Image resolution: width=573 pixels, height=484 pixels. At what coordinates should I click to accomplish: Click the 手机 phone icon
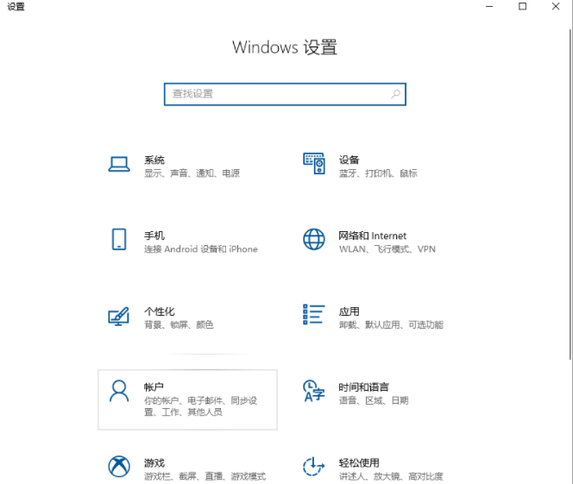pos(119,240)
